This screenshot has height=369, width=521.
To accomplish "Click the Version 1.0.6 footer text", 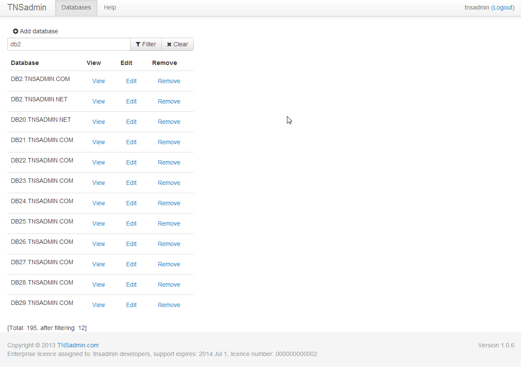I will pyautogui.click(x=496, y=345).
